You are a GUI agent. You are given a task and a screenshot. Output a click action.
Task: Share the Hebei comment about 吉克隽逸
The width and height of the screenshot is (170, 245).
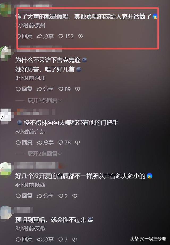point(45,89)
